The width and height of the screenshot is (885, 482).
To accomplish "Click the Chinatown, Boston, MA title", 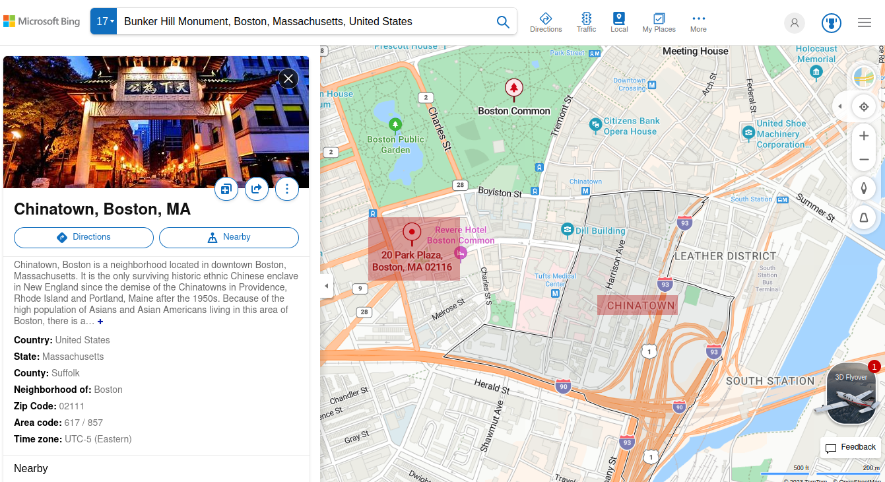I will (102, 209).
